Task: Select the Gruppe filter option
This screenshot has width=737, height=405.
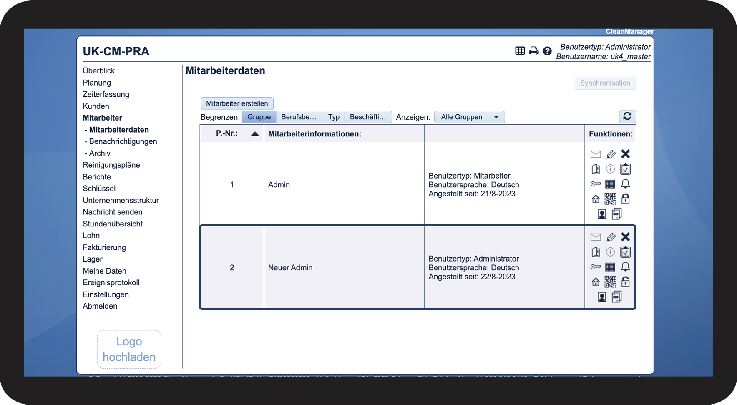Action: pos(259,117)
